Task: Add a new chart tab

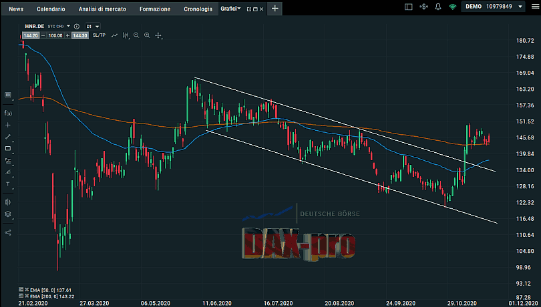Action: [275, 8]
